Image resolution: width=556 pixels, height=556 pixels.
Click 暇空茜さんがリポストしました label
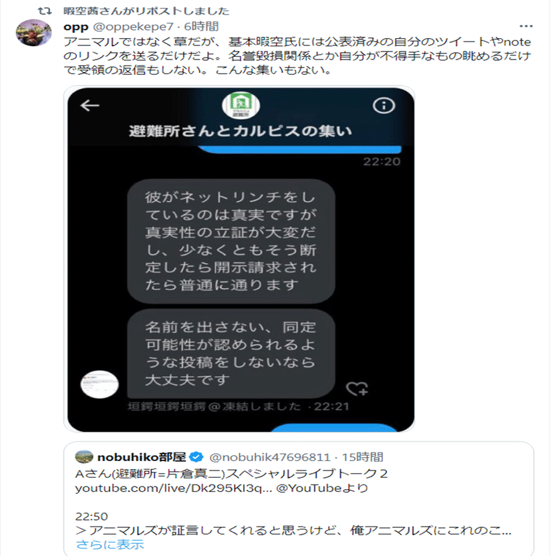click(146, 11)
